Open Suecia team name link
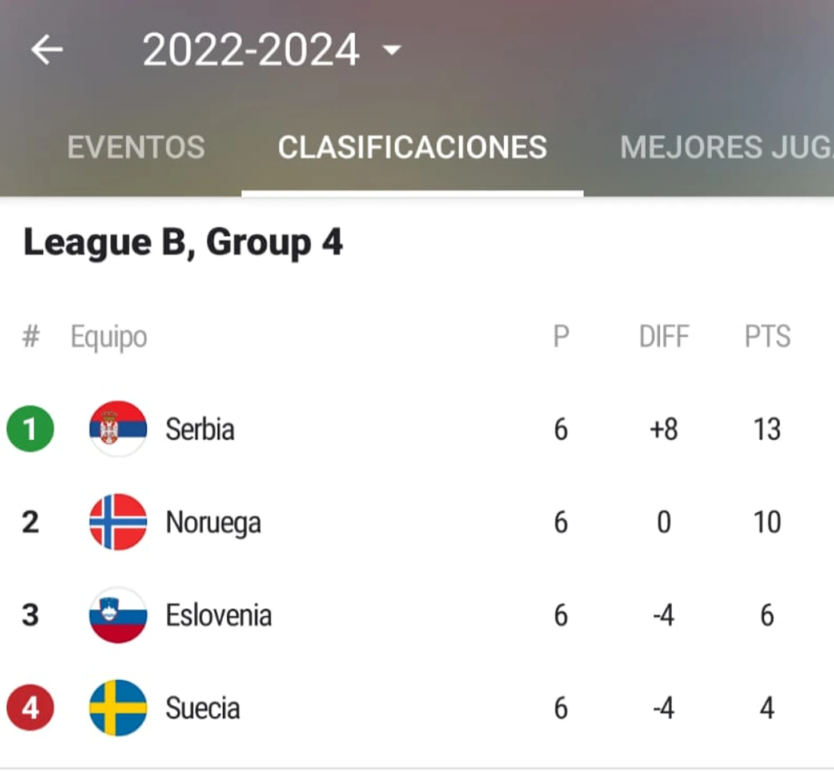Viewport: 834px width, 771px height. pos(203,709)
